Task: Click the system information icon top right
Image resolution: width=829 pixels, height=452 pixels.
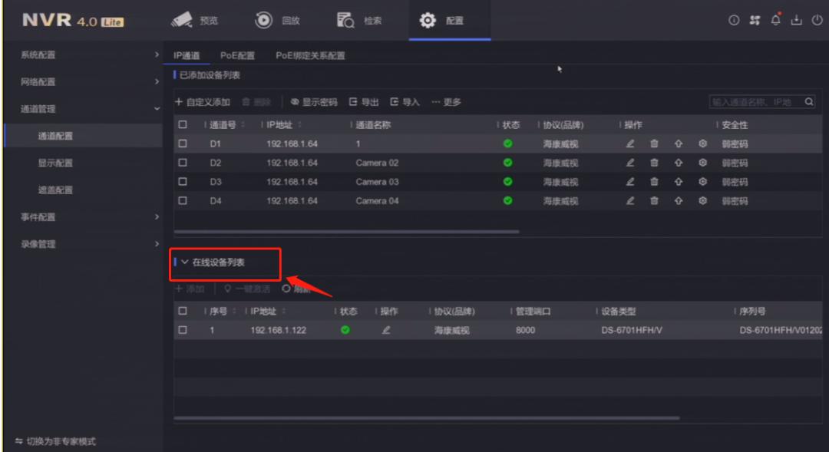Action: click(x=733, y=21)
